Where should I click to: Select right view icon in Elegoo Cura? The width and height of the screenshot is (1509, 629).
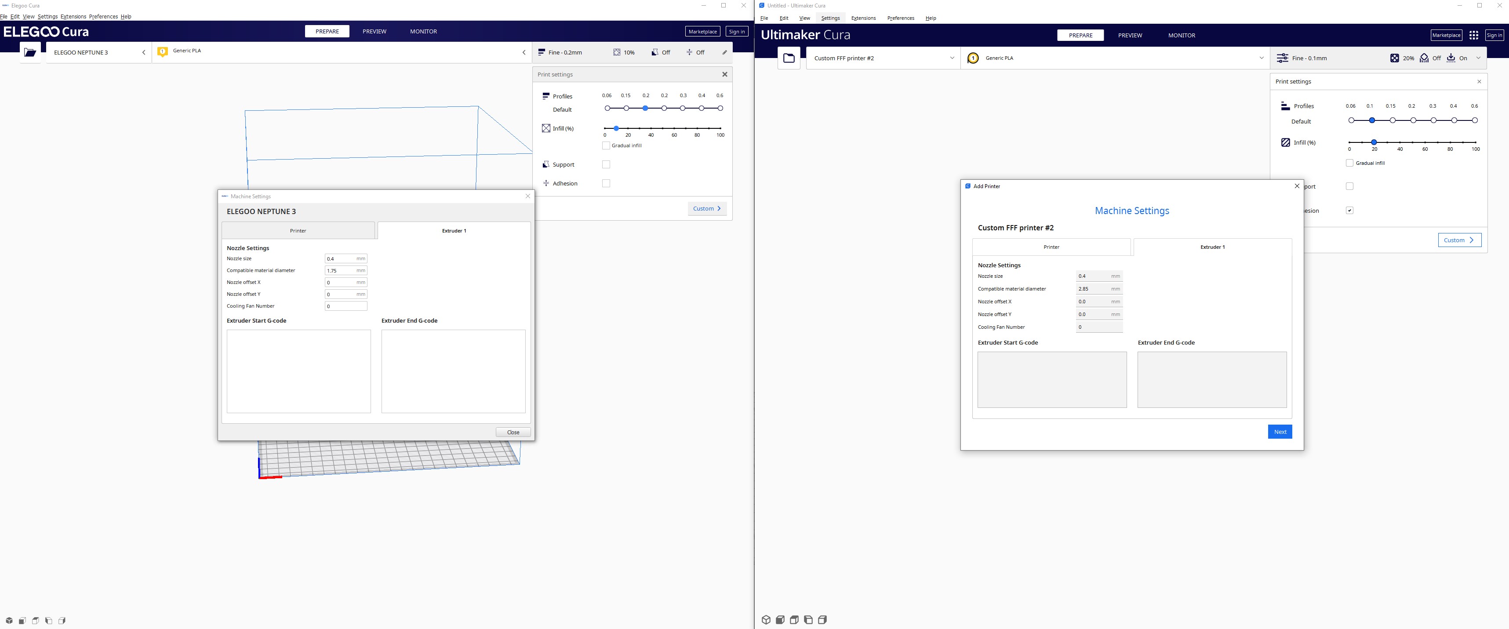point(62,620)
